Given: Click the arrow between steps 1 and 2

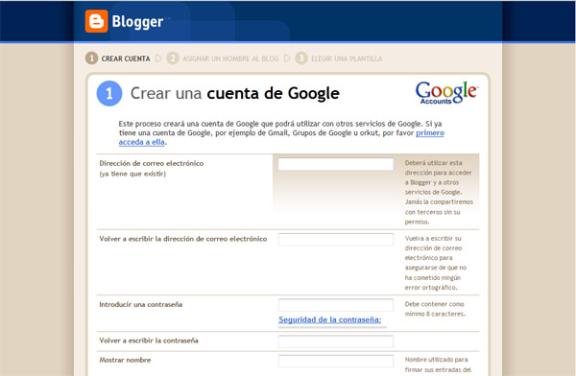Looking at the screenshot, I should (158, 59).
